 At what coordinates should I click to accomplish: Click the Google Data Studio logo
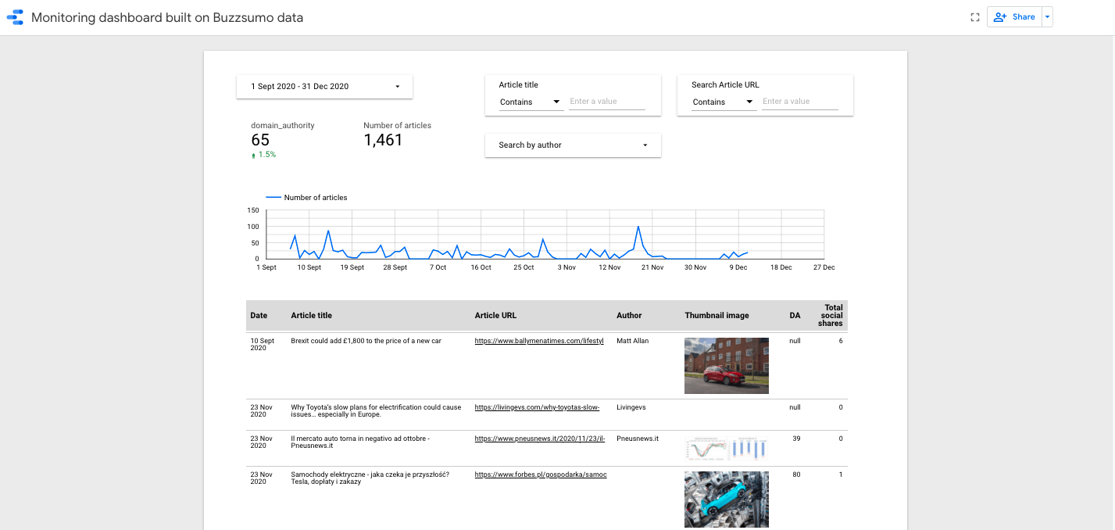point(15,17)
